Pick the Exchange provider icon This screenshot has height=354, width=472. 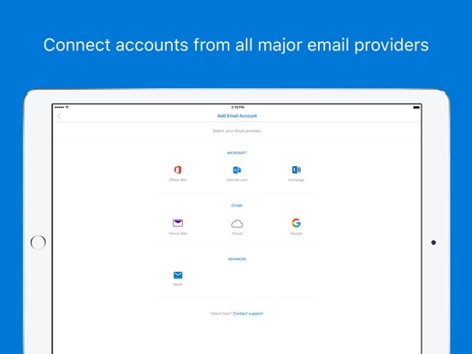pyautogui.click(x=296, y=170)
